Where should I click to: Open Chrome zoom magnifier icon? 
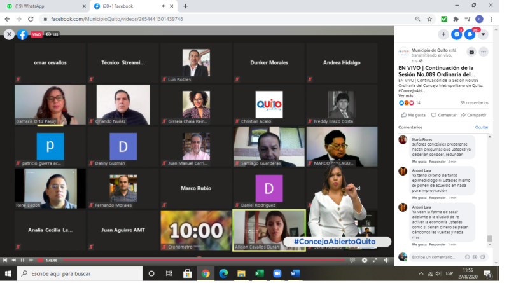click(417, 19)
